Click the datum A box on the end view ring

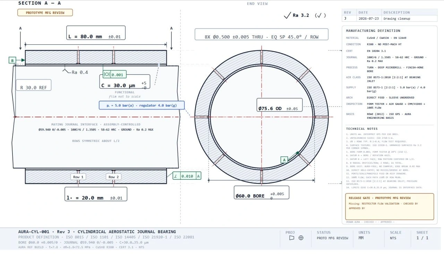tap(284, 160)
